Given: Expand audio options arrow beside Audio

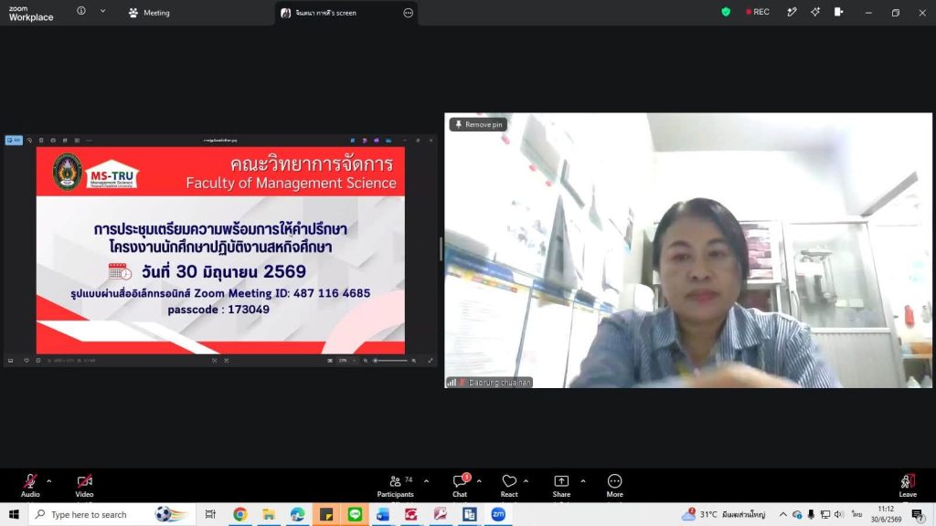Looking at the screenshot, I should click(x=49, y=480).
